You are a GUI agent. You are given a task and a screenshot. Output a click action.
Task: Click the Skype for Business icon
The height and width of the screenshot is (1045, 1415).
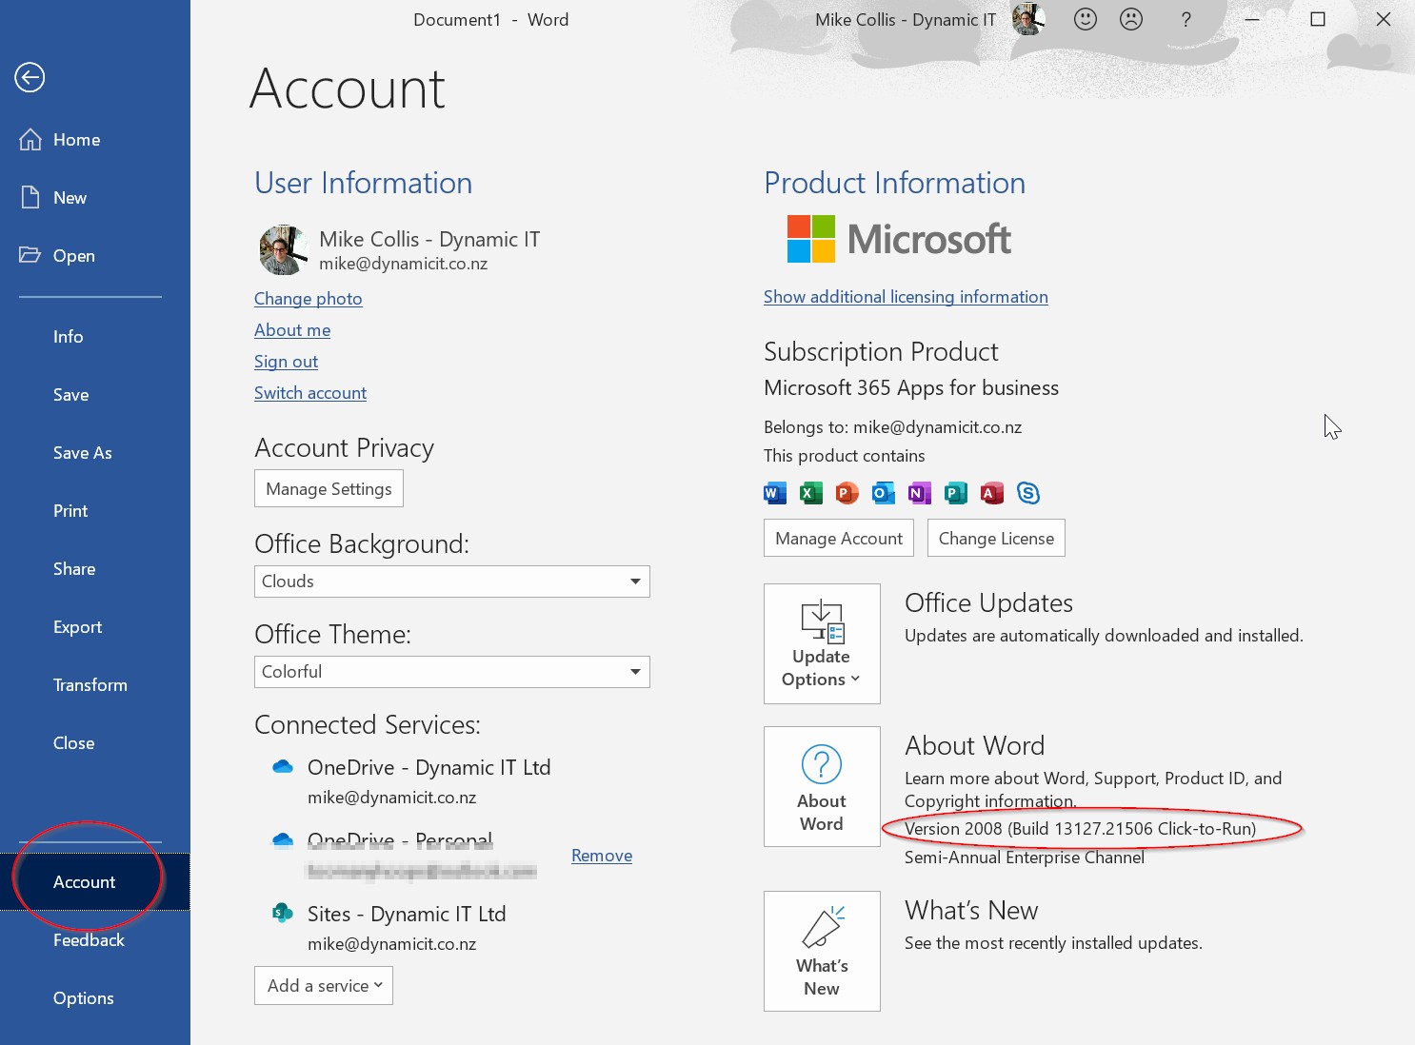[1028, 493]
